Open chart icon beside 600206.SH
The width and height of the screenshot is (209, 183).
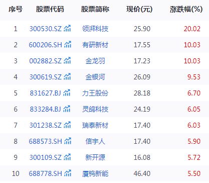click(x=68, y=44)
